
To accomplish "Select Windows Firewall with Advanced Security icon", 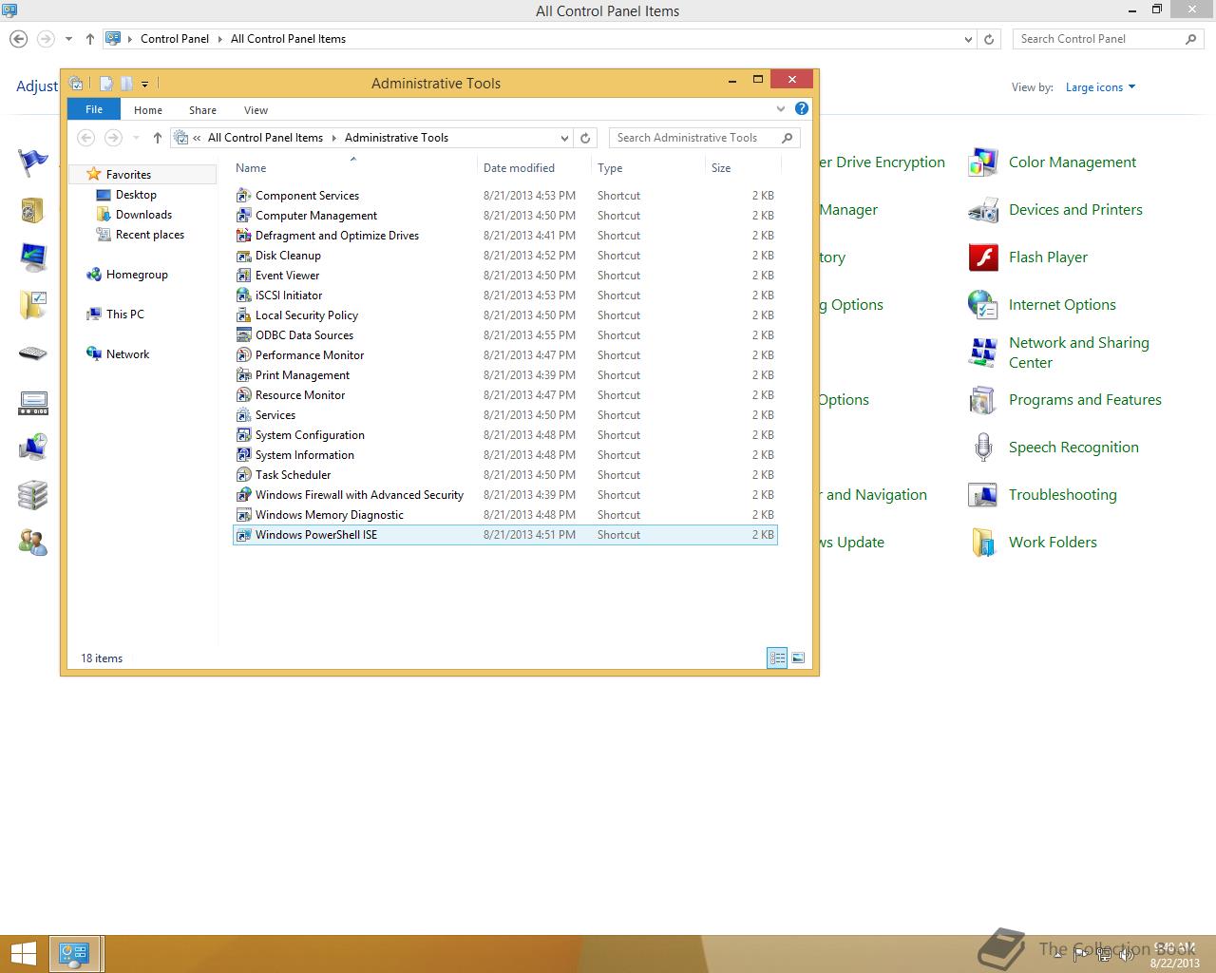I will pyautogui.click(x=244, y=495).
